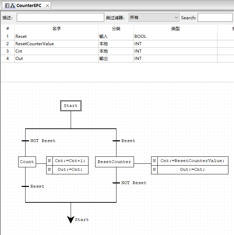Screen dimensions: 234x235
Task: Select the Start initial step block
Action: click(71, 106)
